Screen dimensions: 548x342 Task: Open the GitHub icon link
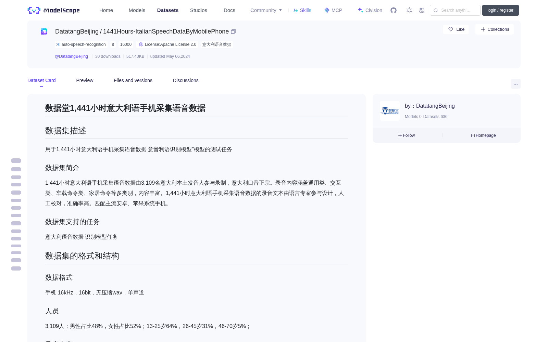click(x=394, y=10)
